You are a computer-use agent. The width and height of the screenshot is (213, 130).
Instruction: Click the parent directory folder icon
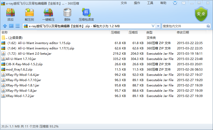tap(3, 38)
